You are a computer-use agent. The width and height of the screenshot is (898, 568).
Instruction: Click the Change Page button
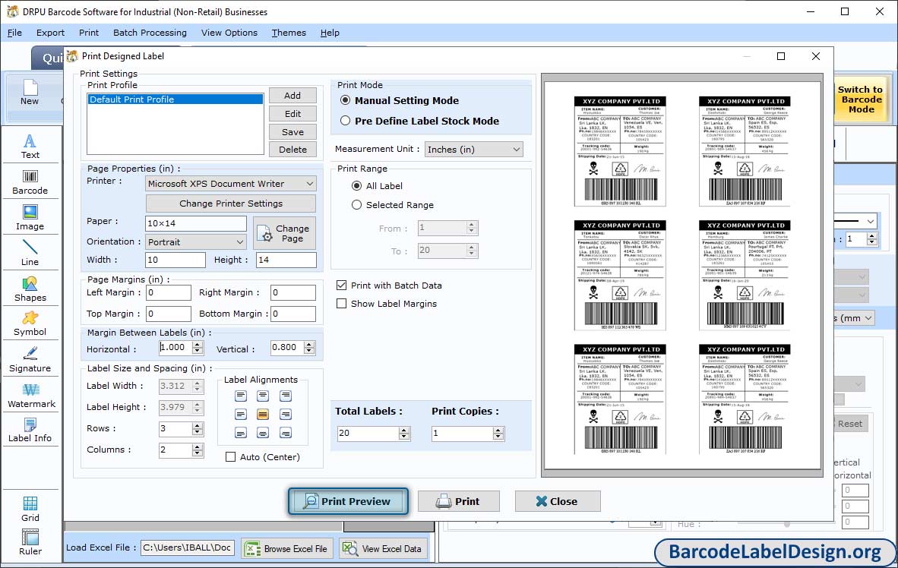click(284, 233)
